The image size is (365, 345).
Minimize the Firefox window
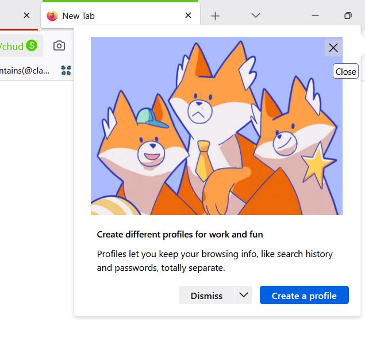[x=315, y=16]
